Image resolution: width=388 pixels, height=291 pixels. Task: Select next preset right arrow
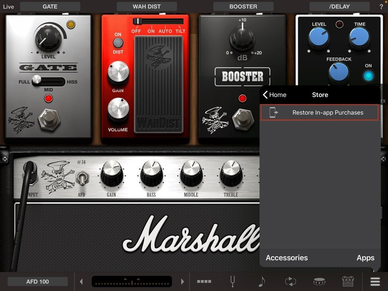click(x=182, y=281)
